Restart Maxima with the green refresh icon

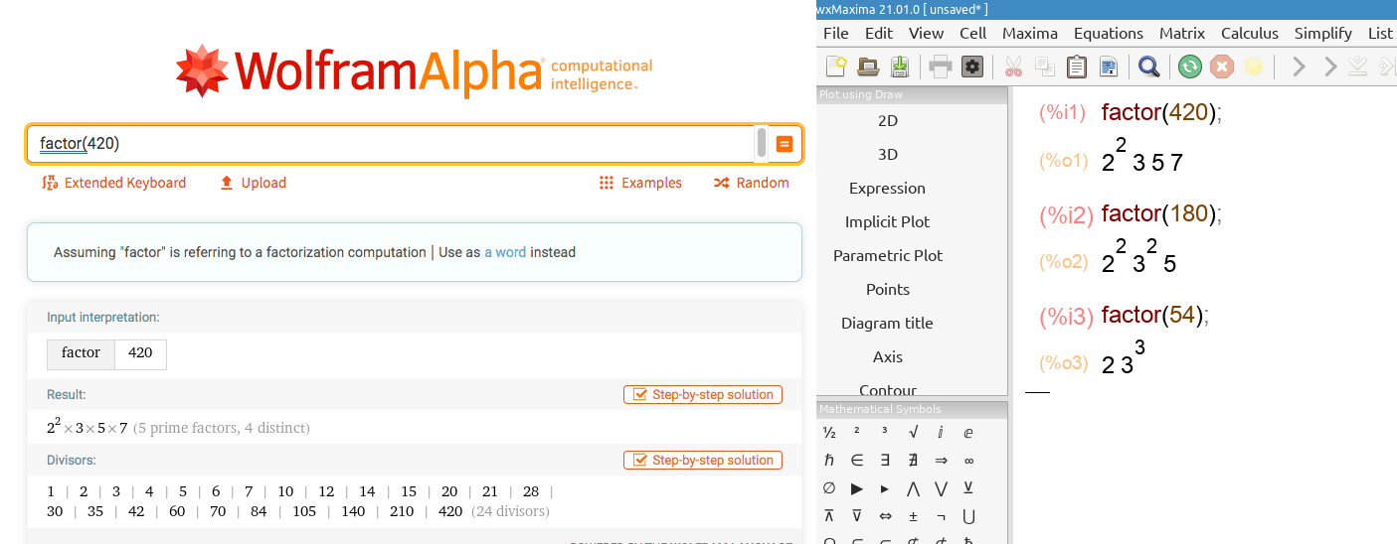click(1189, 67)
